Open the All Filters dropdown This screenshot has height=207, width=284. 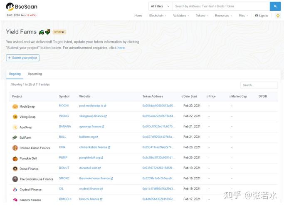coord(160,6)
